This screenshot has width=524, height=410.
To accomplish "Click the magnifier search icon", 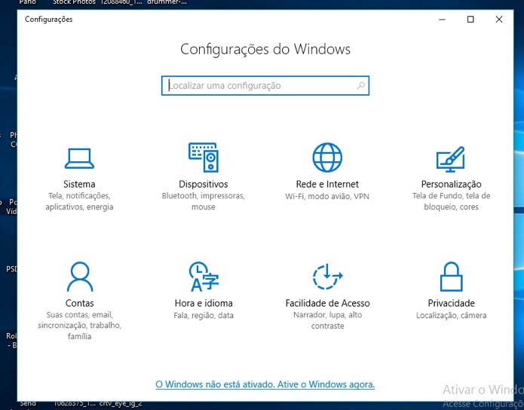I will (361, 85).
